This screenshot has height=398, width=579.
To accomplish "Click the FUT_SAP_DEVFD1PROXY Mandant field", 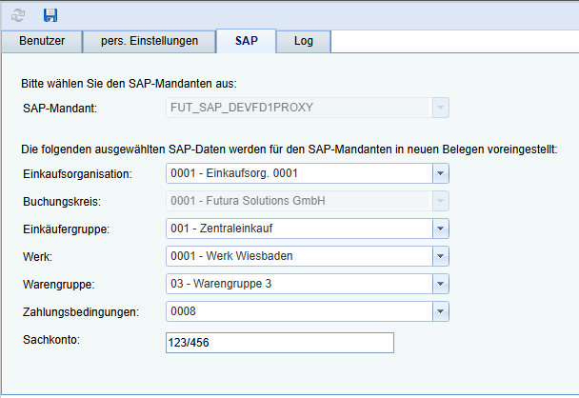I will coord(298,108).
